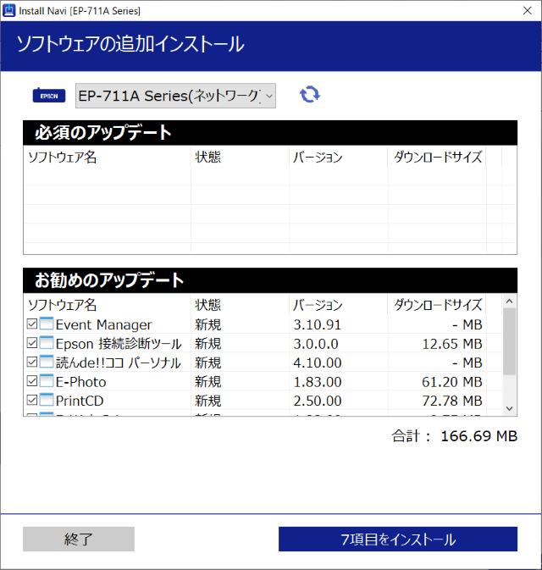
Task: Click ソフトウェア名 header in お勧めのアップデート
Action: pyautogui.click(x=63, y=305)
